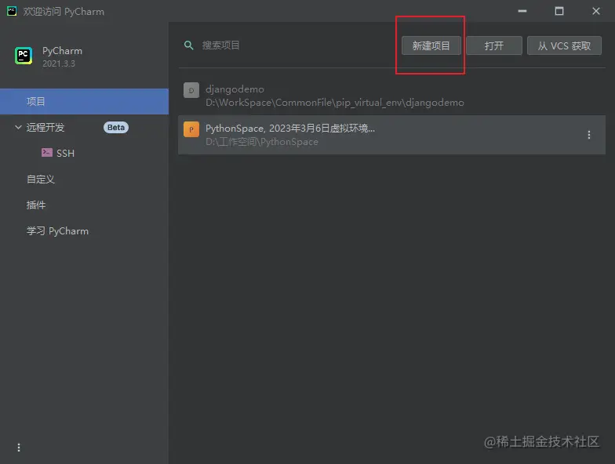Click the Beta badge
615x464 pixels.
pos(116,127)
